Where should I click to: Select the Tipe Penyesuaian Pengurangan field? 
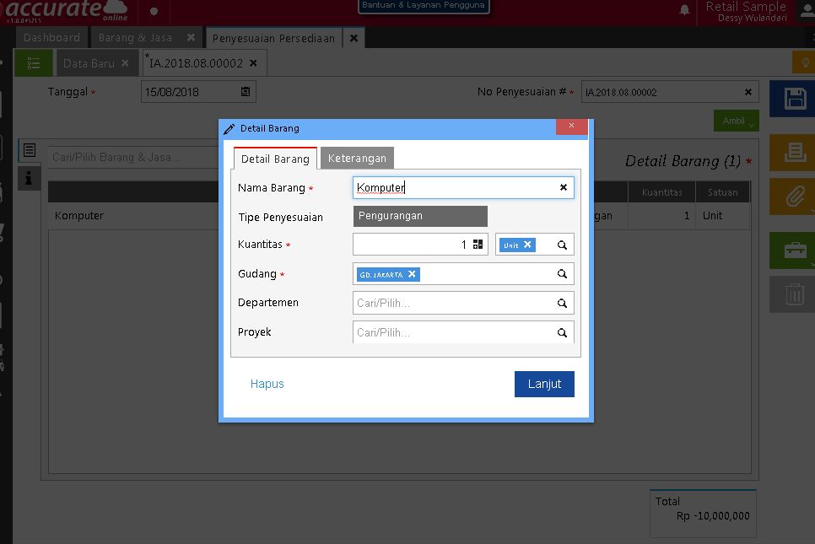420,216
